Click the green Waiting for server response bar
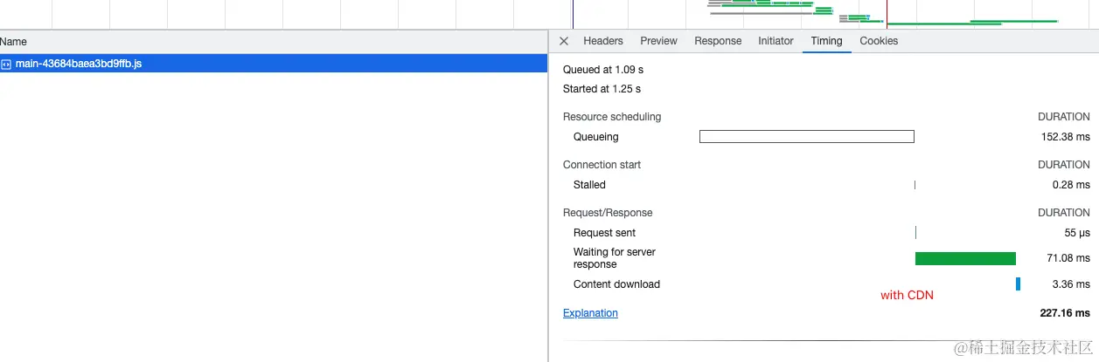 click(965, 258)
